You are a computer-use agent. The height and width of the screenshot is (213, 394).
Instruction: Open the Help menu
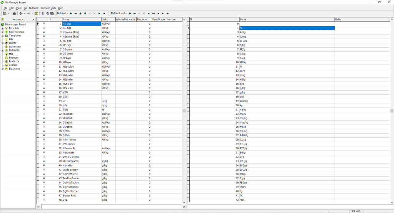click(x=60, y=8)
